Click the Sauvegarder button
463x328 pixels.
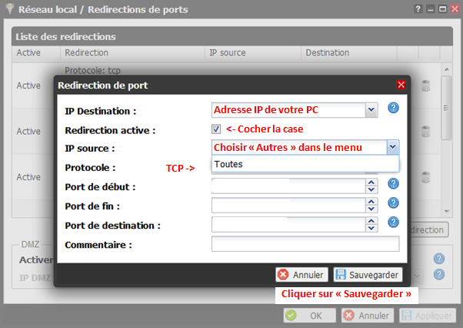point(368,275)
